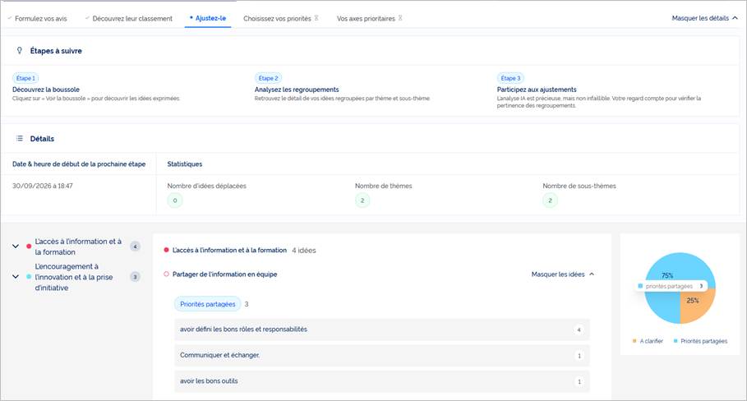Collapse the 'L'encouragement à l'innovation' sidebar chevron
Screen dimensions: 747x401
click(x=16, y=277)
